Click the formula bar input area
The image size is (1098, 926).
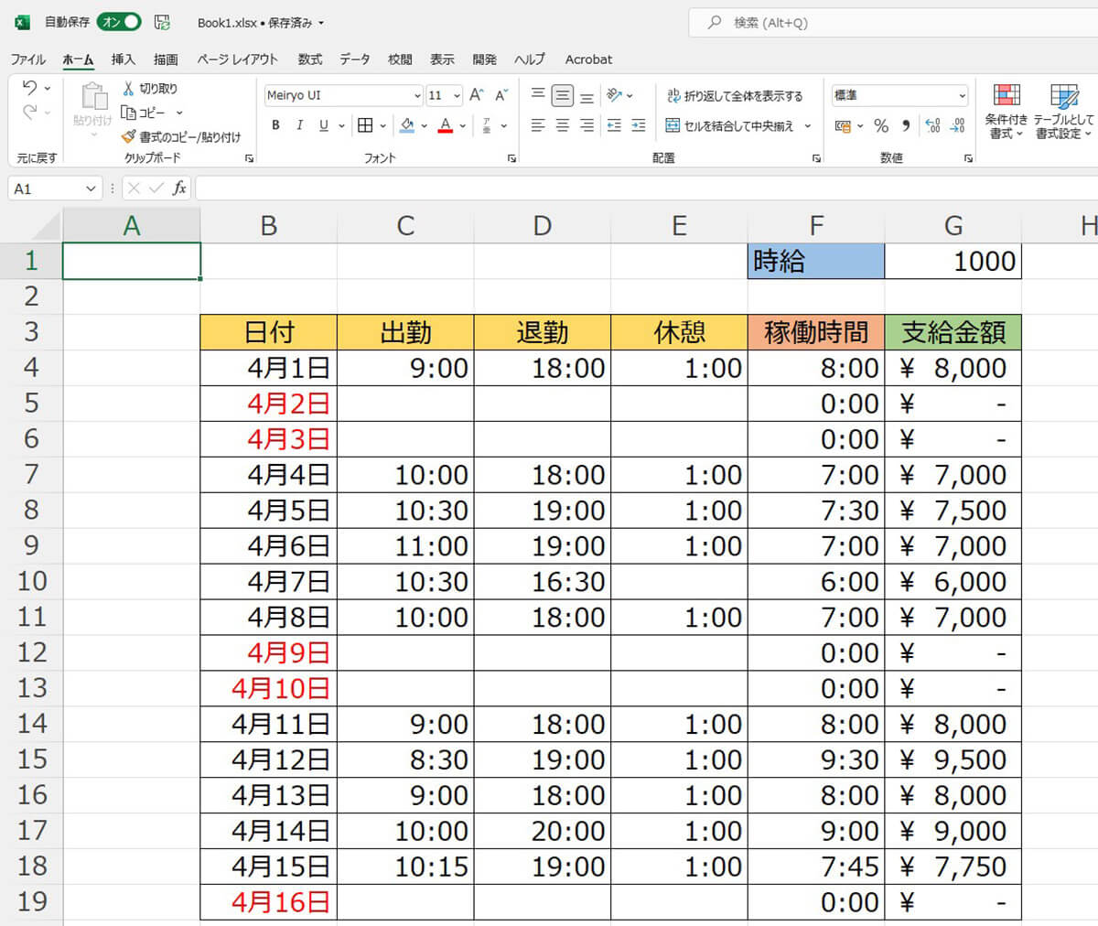pyautogui.click(x=549, y=188)
